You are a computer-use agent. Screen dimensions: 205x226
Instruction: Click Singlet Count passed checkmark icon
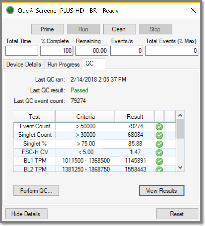pos(159,135)
